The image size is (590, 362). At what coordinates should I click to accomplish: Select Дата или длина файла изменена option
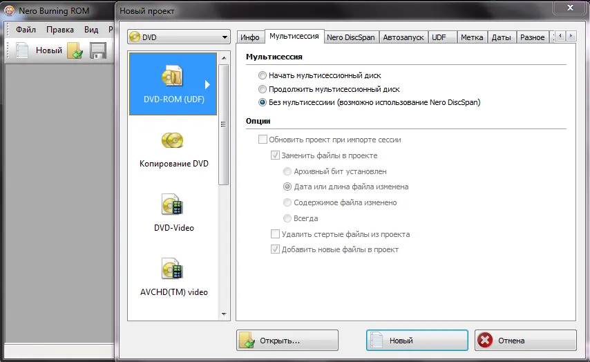tap(287, 187)
